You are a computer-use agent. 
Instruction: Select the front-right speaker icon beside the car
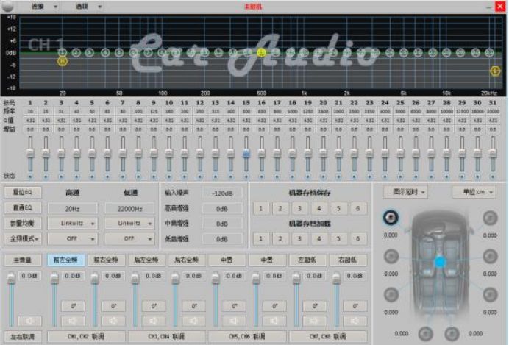(x=490, y=218)
